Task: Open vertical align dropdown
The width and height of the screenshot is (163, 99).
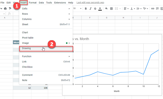Action: click(133, 9)
